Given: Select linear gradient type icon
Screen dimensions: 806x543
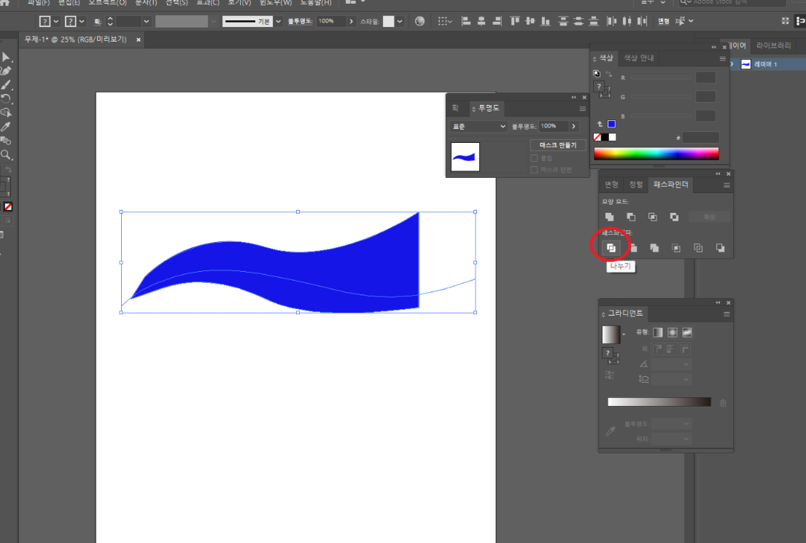Looking at the screenshot, I should point(657,333).
